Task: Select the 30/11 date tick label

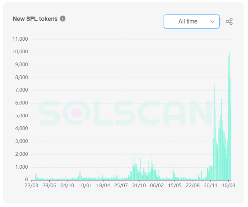Action: [x=211, y=186]
